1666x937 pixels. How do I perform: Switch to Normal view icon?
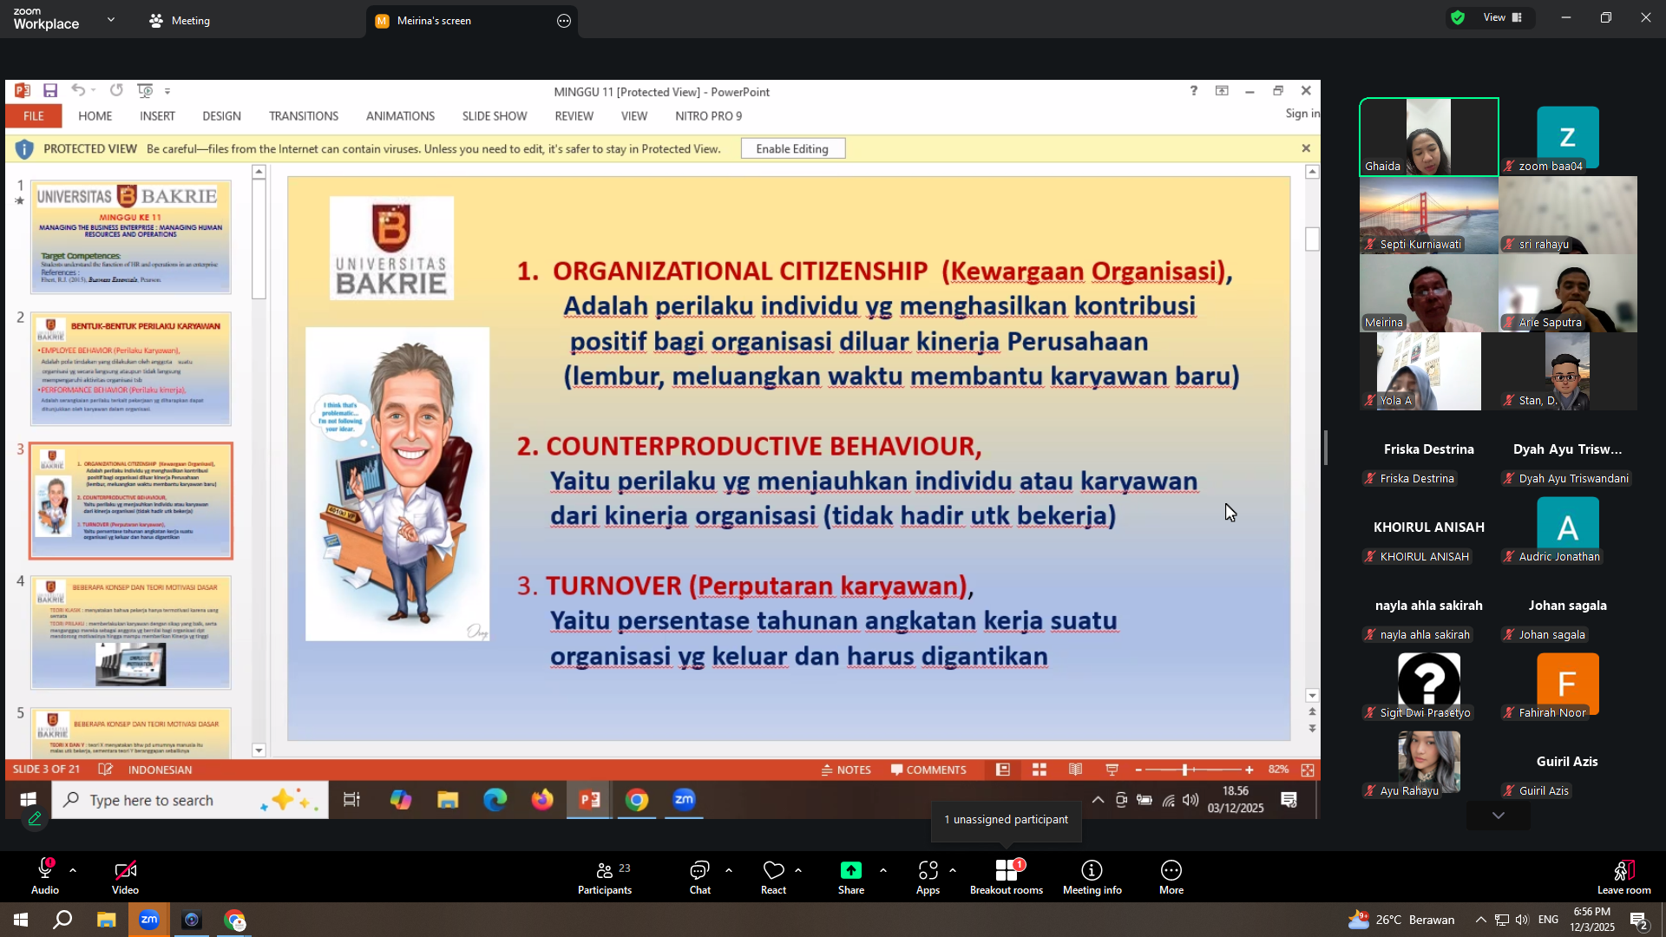tap(1003, 770)
